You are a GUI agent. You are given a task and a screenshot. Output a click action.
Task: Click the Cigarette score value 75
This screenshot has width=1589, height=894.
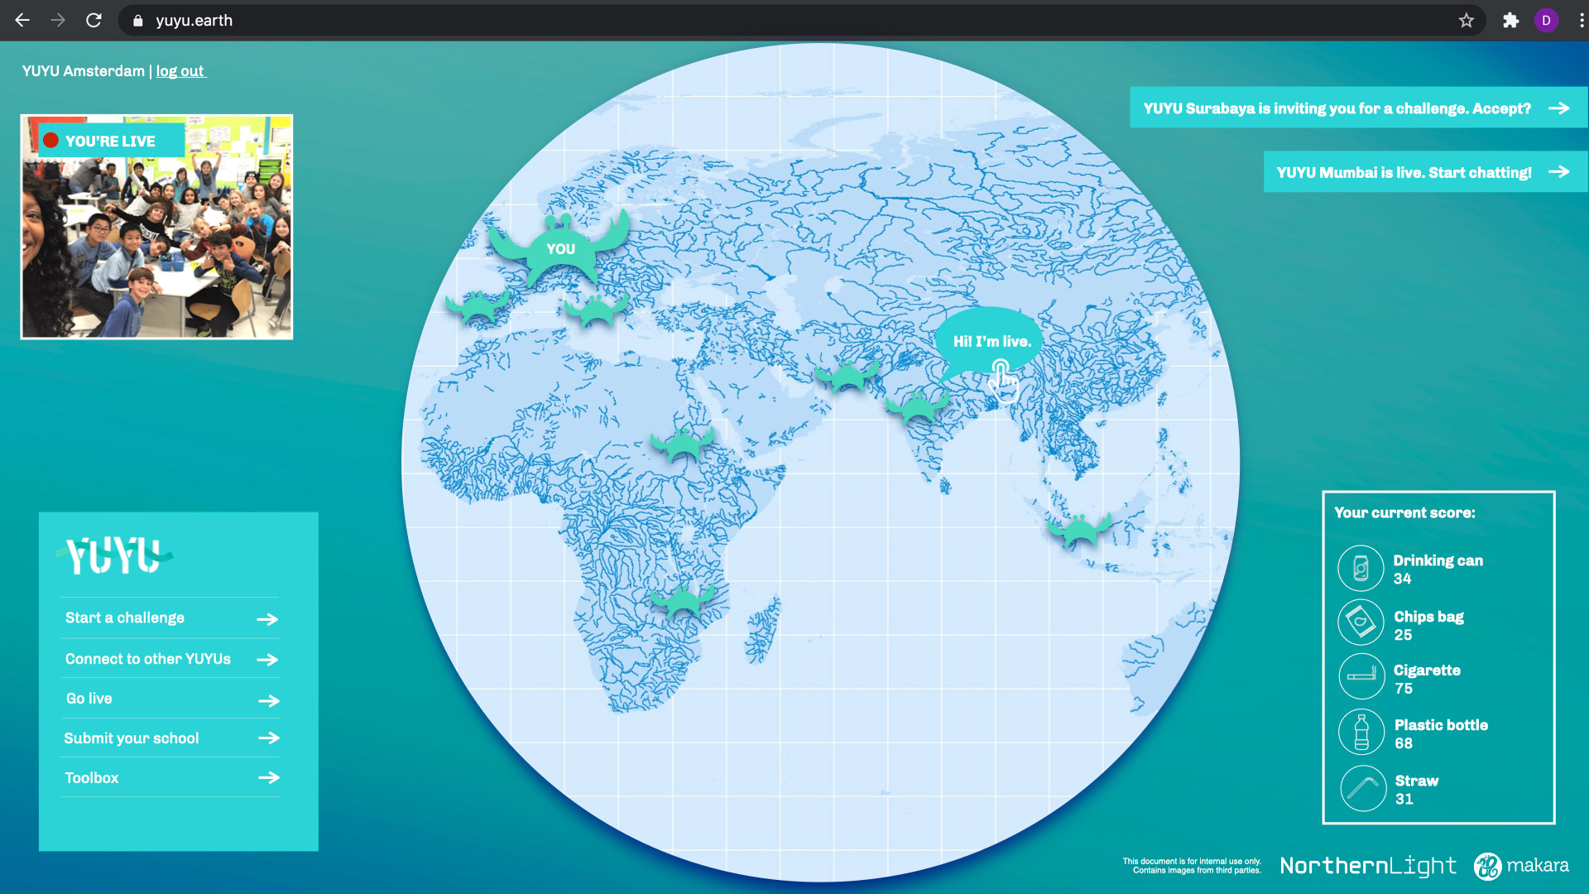tap(1403, 689)
